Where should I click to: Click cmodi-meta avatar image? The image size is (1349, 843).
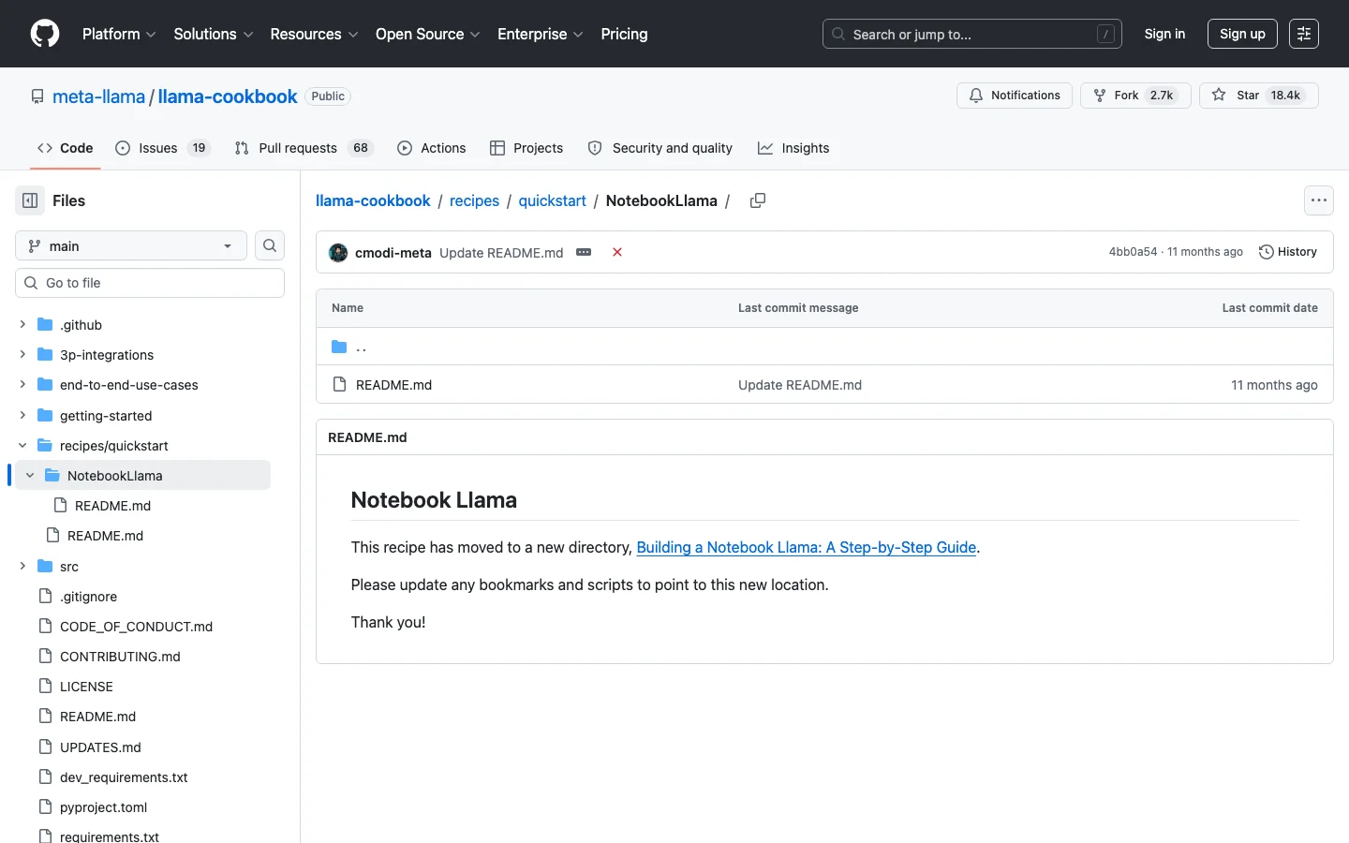click(338, 252)
